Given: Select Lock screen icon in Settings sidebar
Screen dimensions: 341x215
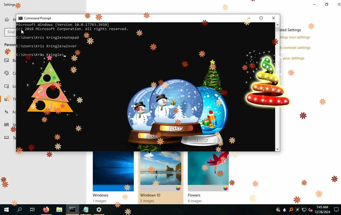Looking at the screenshot, I should pos(7,86).
